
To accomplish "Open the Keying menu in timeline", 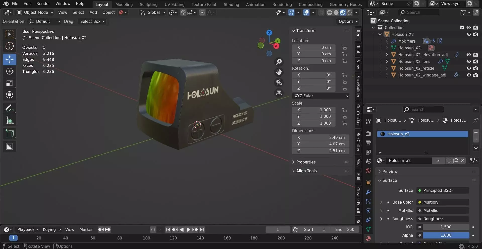I will tap(51, 229).
